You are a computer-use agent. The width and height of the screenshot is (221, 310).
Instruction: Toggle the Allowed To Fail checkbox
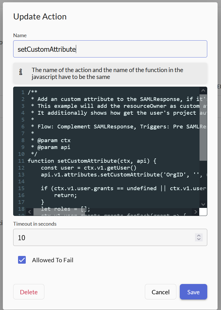click(x=22, y=260)
